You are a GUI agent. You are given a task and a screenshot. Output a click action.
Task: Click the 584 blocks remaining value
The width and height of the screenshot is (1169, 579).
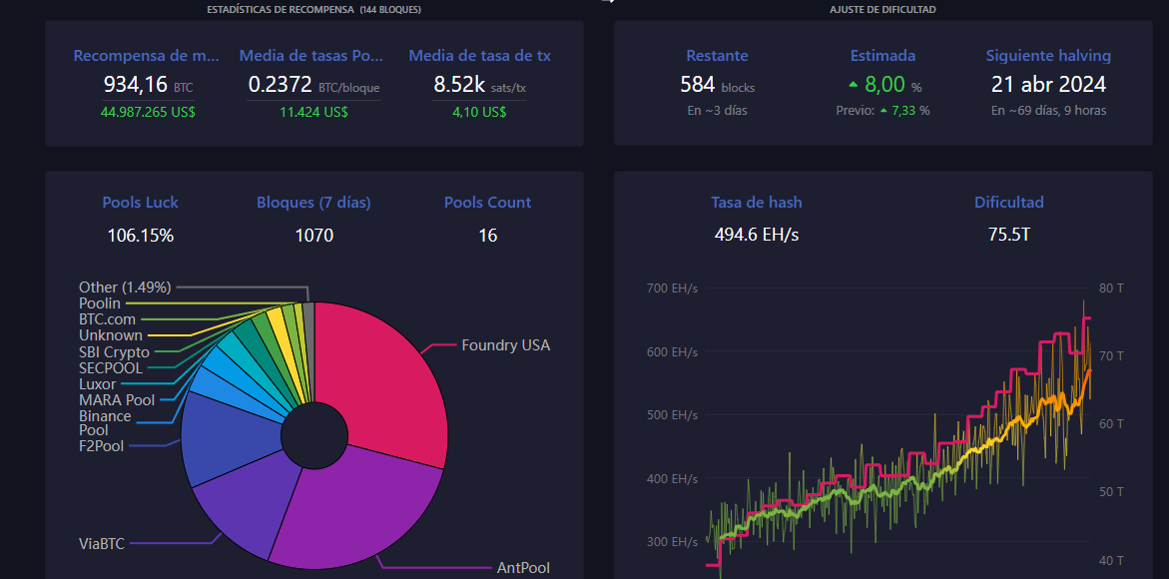click(717, 85)
